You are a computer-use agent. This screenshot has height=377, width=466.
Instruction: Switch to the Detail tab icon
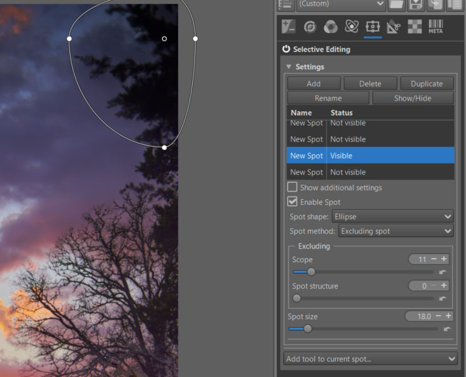pos(310,26)
